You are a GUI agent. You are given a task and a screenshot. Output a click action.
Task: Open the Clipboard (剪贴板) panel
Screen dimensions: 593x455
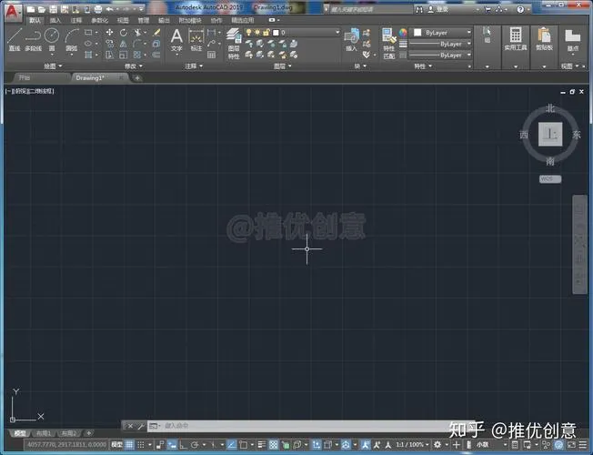point(544,39)
